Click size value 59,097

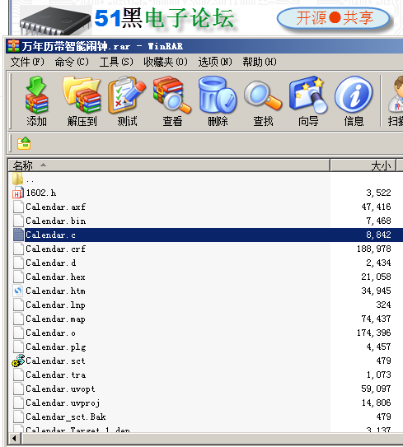click(x=376, y=389)
